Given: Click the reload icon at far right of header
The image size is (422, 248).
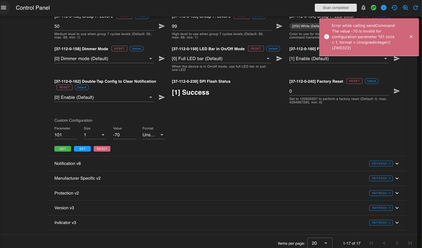Looking at the screenshot, I should click(415, 8).
